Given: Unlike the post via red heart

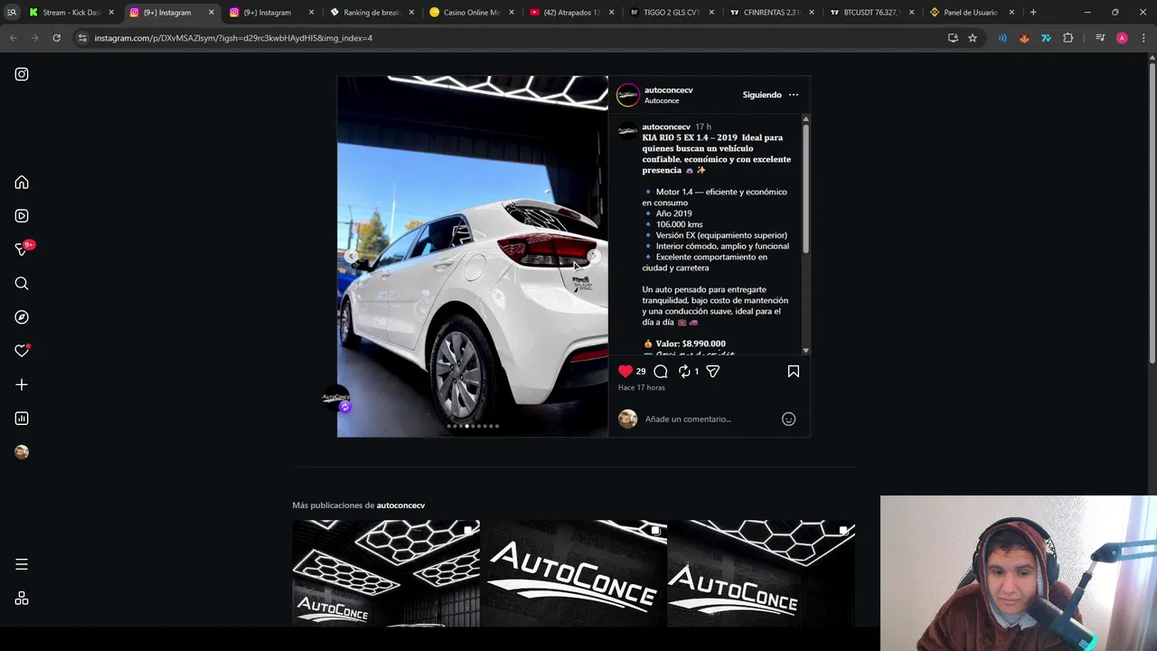Looking at the screenshot, I should (626, 372).
